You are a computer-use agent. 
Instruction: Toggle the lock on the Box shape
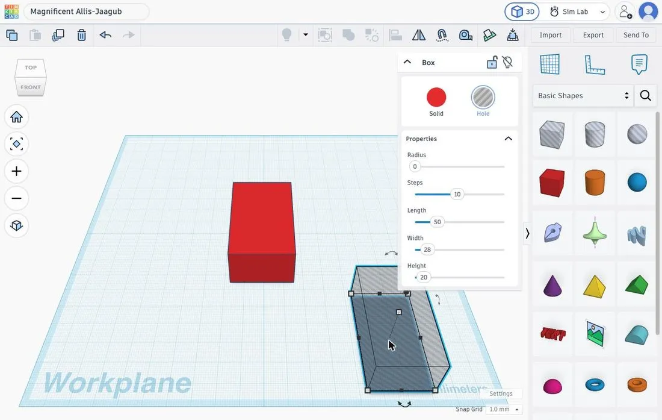(492, 63)
